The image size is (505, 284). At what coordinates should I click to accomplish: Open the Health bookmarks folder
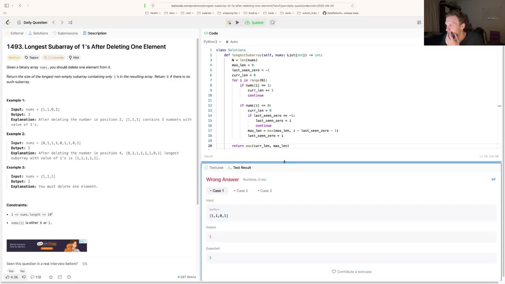(153, 13)
